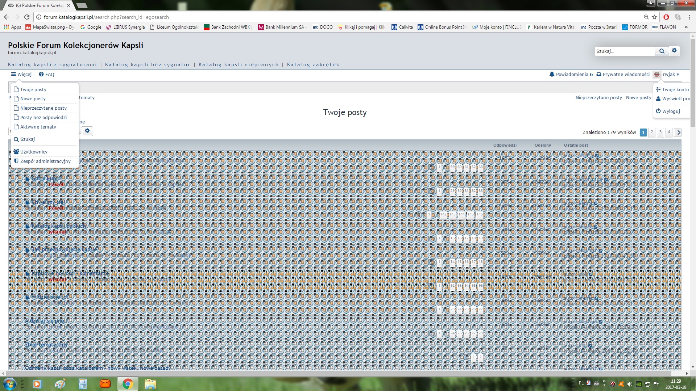Collapse the Więcej quick links menu
The height and width of the screenshot is (391, 696).
click(23, 74)
